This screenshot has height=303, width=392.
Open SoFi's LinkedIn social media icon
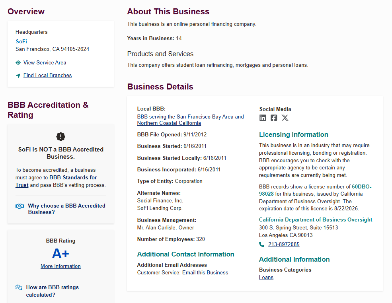pos(263,118)
